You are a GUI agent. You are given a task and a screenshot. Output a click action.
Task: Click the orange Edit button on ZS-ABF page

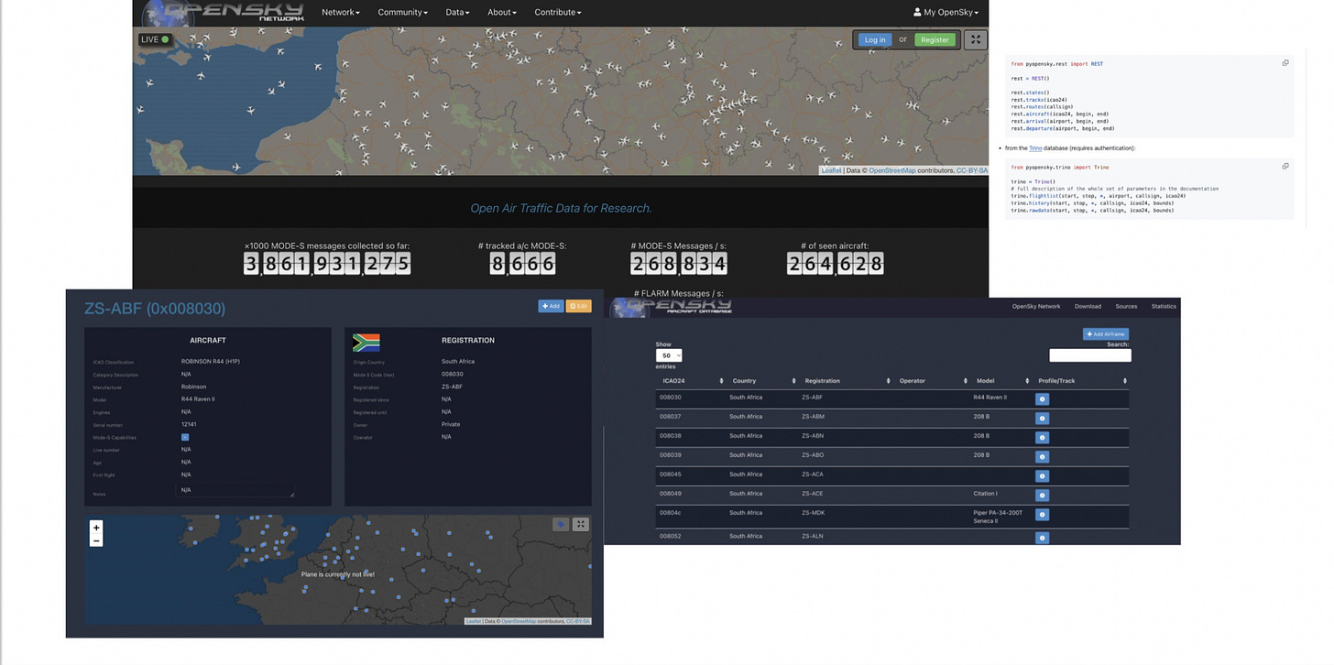click(x=579, y=306)
